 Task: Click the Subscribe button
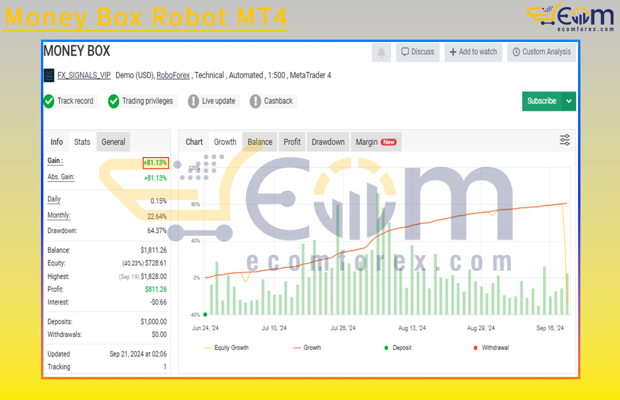click(542, 101)
